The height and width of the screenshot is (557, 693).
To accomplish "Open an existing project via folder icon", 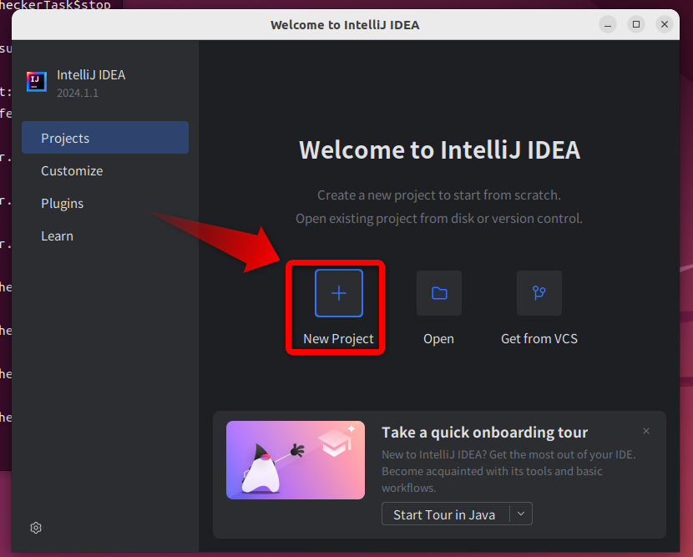I will (439, 292).
